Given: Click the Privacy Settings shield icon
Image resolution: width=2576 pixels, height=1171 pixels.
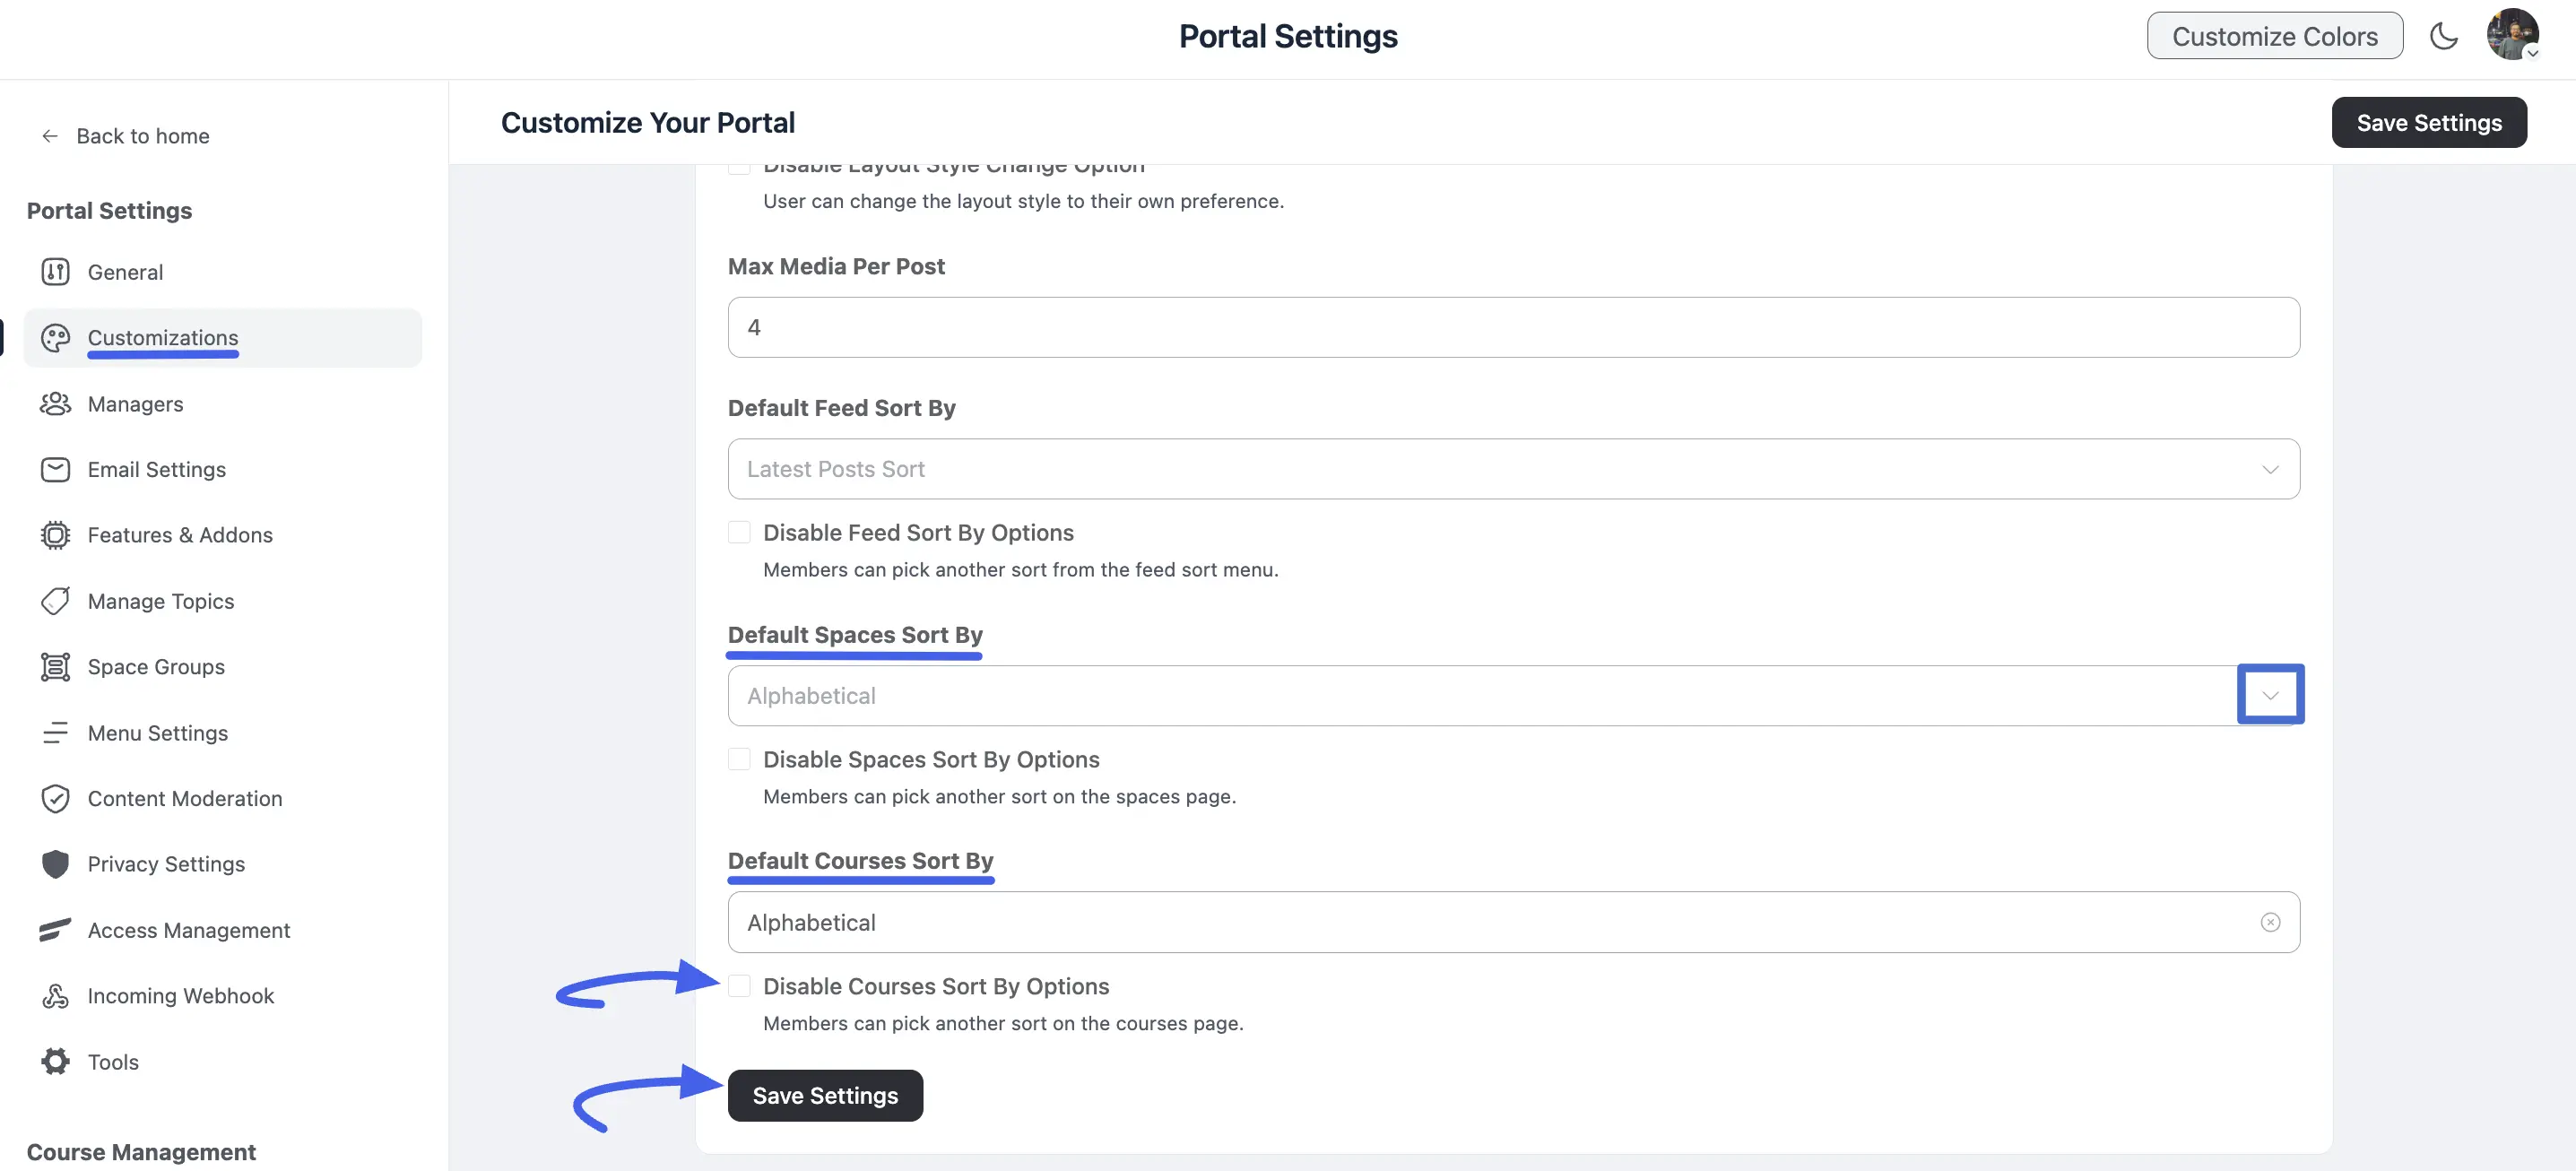Looking at the screenshot, I should 55,864.
